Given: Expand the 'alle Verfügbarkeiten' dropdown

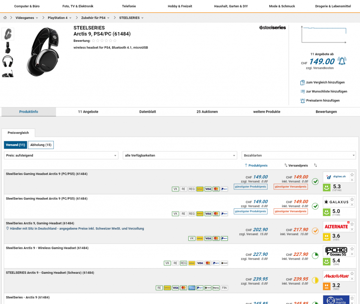Looking at the screenshot, I should click(x=180, y=155).
